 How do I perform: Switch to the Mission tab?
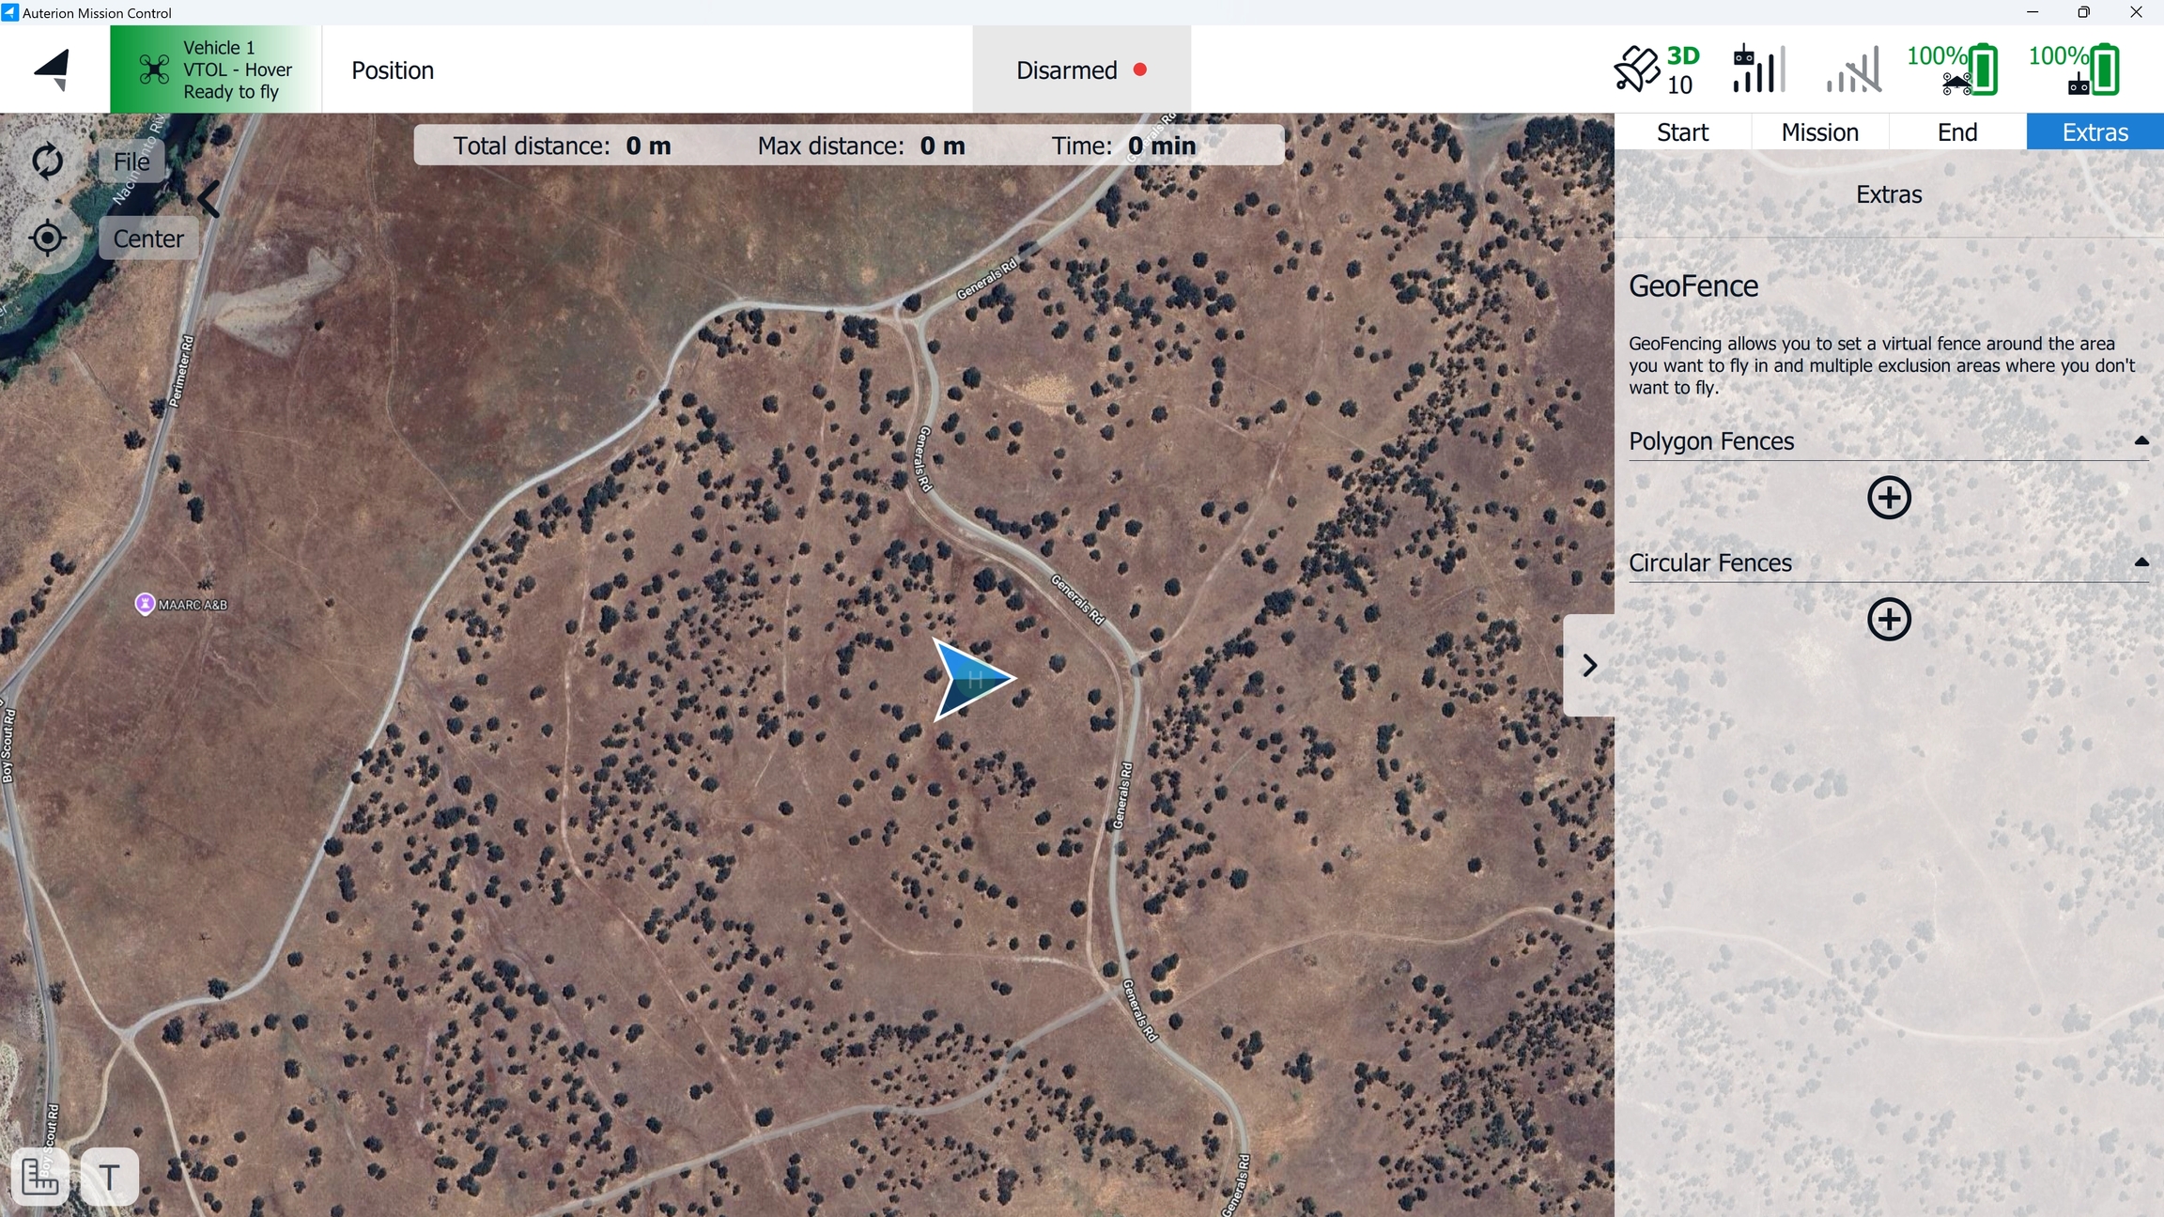[x=1819, y=132]
